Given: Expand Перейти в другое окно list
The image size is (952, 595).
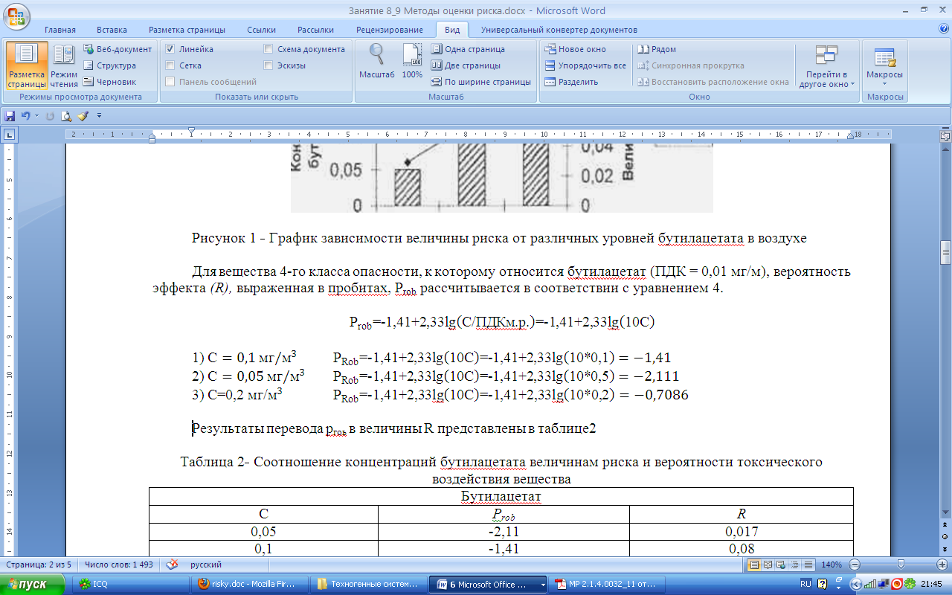Looking at the screenshot, I should [826, 66].
